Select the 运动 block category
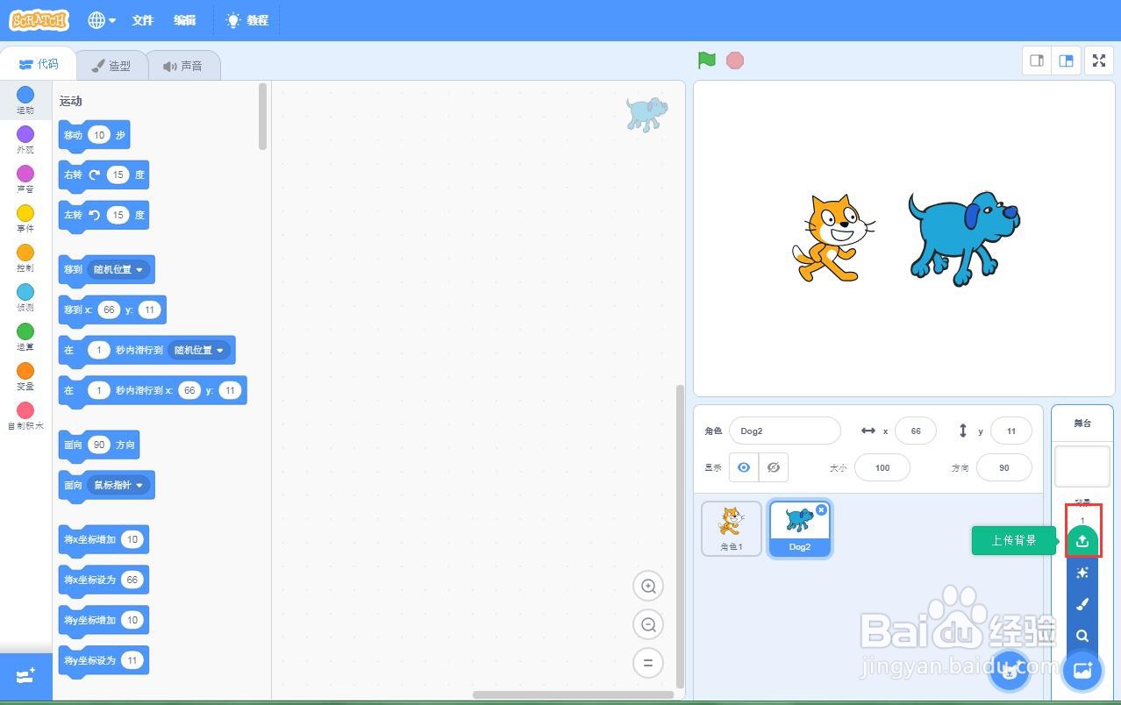1121x705 pixels. pyautogui.click(x=25, y=100)
